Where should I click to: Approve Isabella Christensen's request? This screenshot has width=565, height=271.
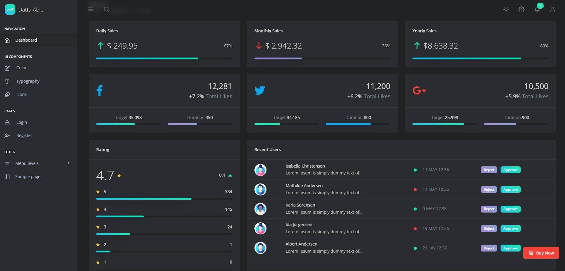tap(510, 170)
